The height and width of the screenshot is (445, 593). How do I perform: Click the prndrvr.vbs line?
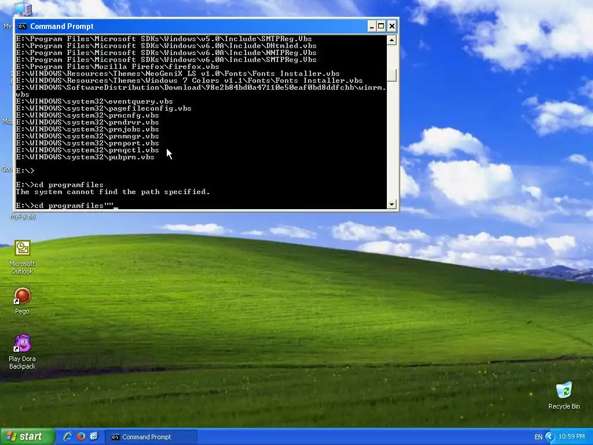pyautogui.click(x=87, y=122)
